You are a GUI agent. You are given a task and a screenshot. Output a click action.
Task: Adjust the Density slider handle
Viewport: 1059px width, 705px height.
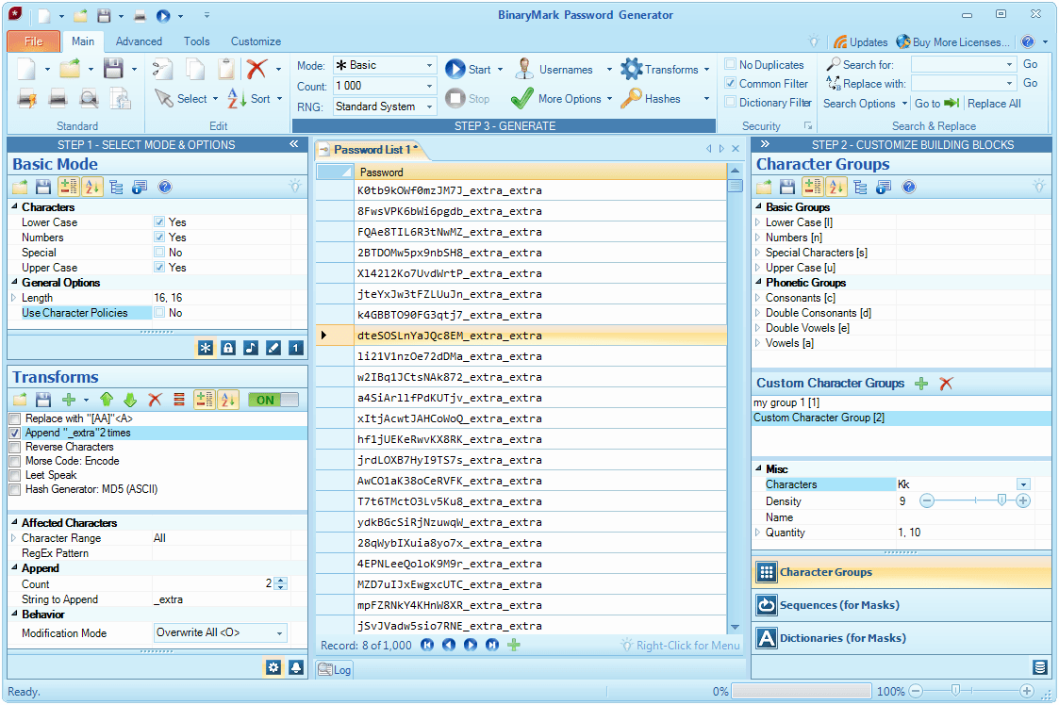pos(1001,500)
